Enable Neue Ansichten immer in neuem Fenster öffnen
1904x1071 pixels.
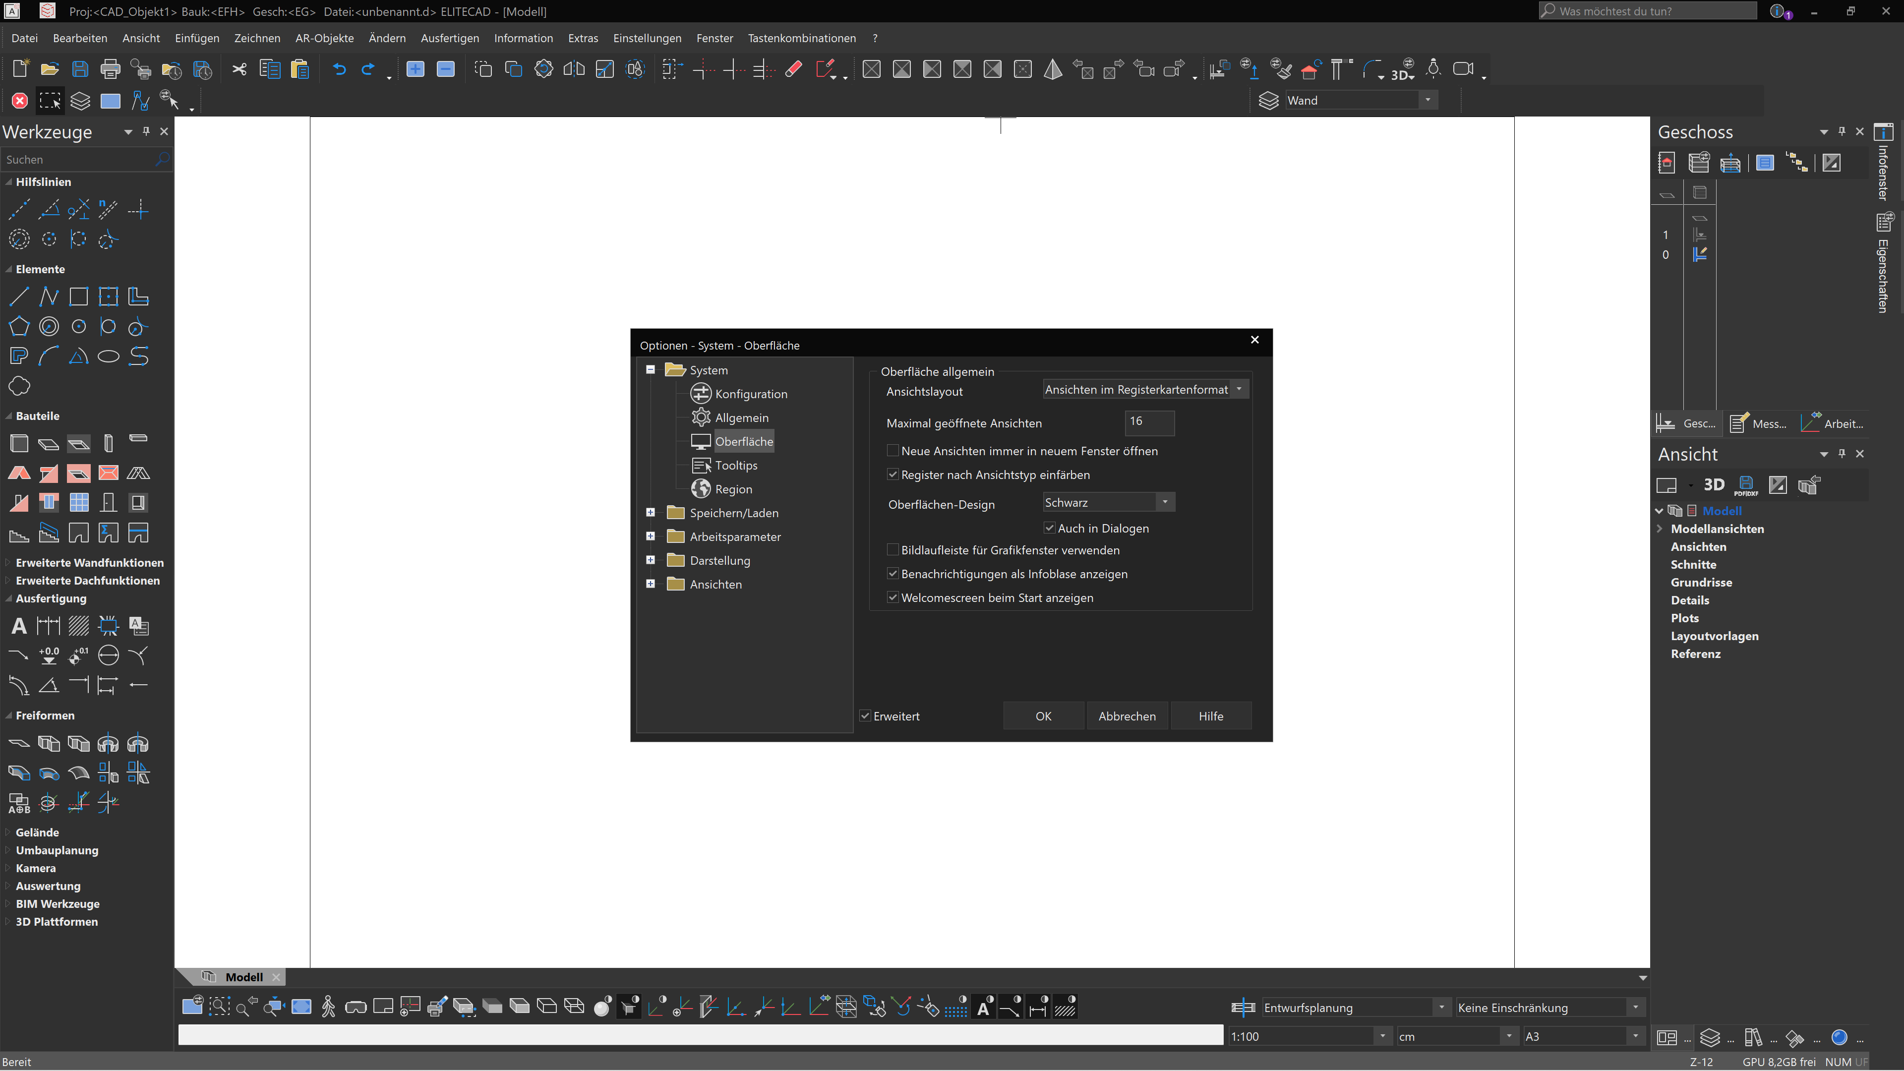coord(893,451)
